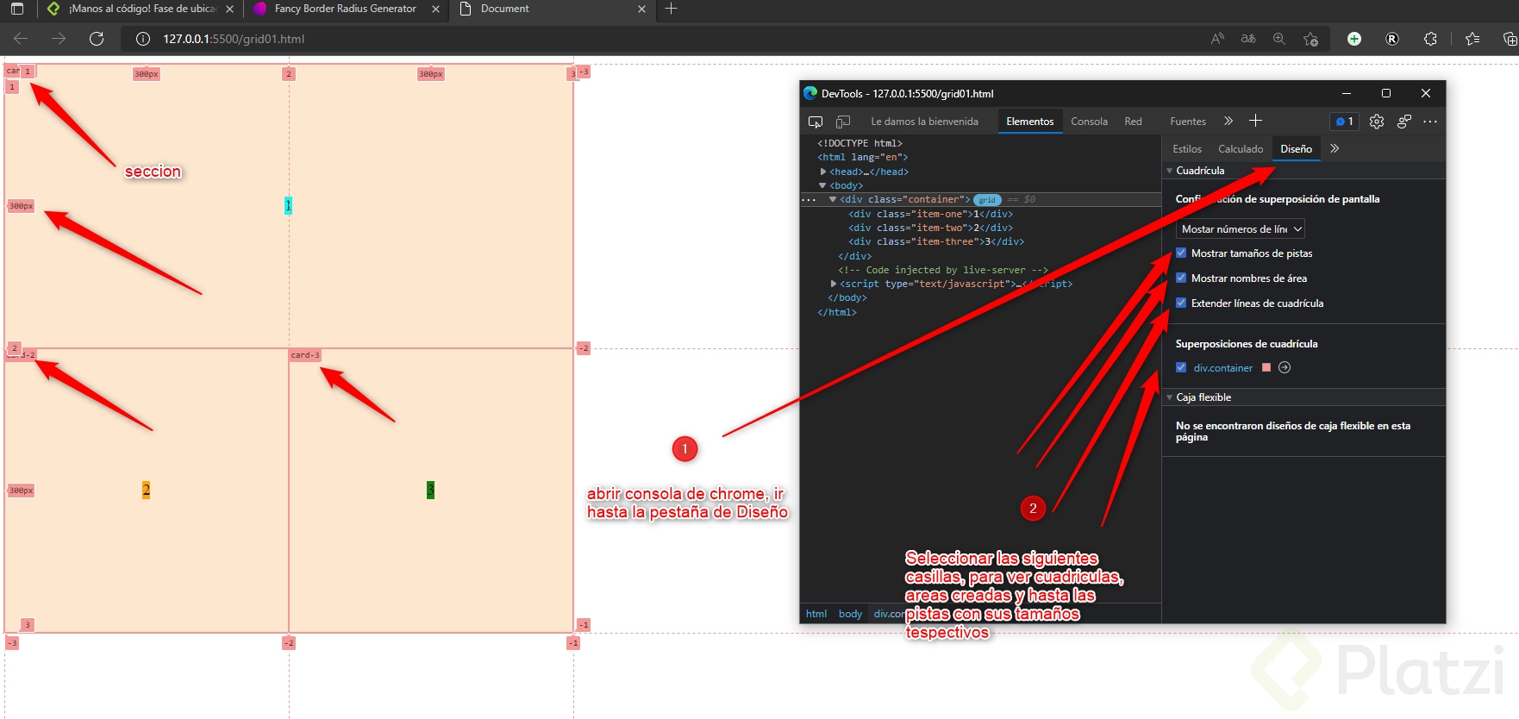Viewport: 1519px width, 719px height.
Task: Uncheck Mostrar nombres de área
Action: (x=1181, y=278)
